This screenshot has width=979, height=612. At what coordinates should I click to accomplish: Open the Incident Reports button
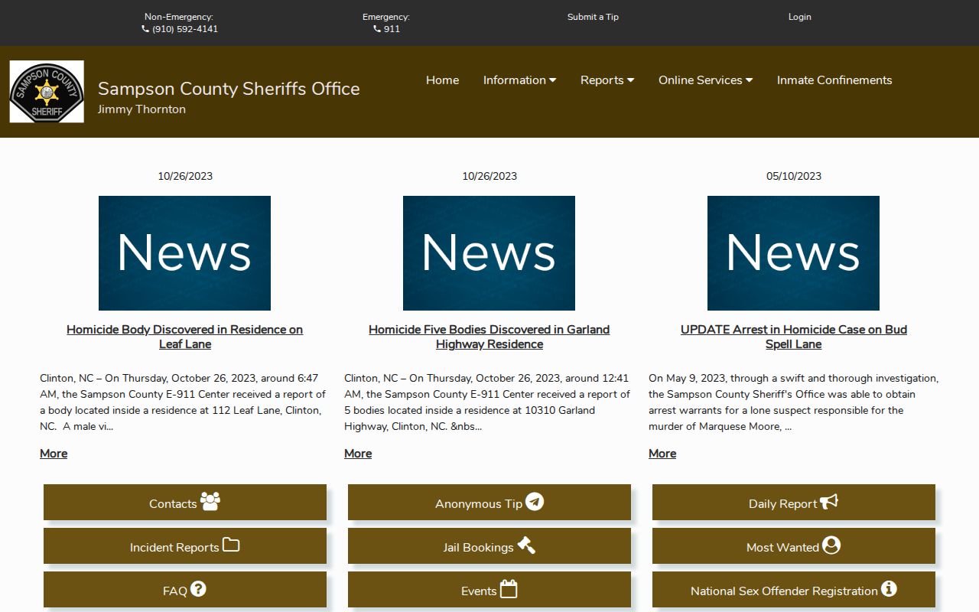pyautogui.click(x=185, y=546)
